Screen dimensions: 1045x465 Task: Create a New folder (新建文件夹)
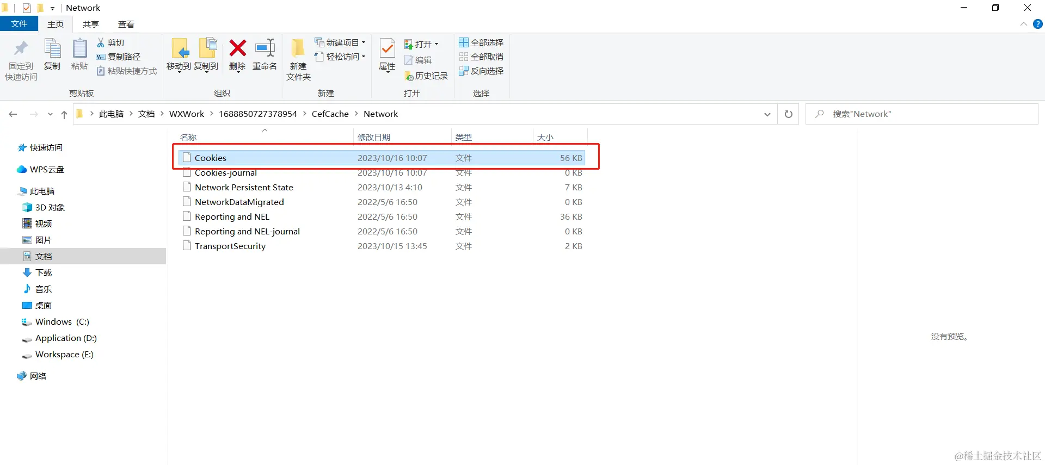pyautogui.click(x=298, y=60)
